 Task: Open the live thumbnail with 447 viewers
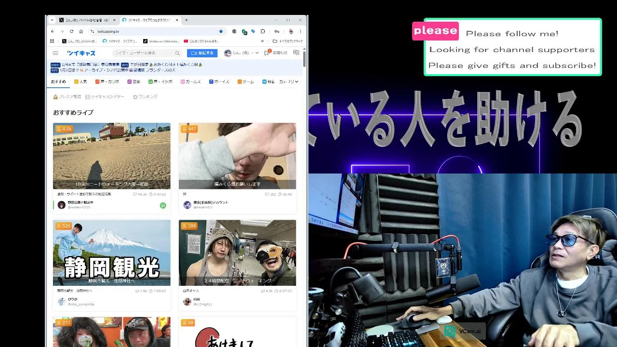click(237, 156)
